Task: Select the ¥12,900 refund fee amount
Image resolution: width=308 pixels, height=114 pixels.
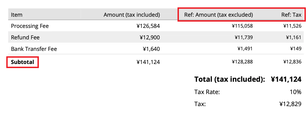Action: pyautogui.click(x=150, y=37)
